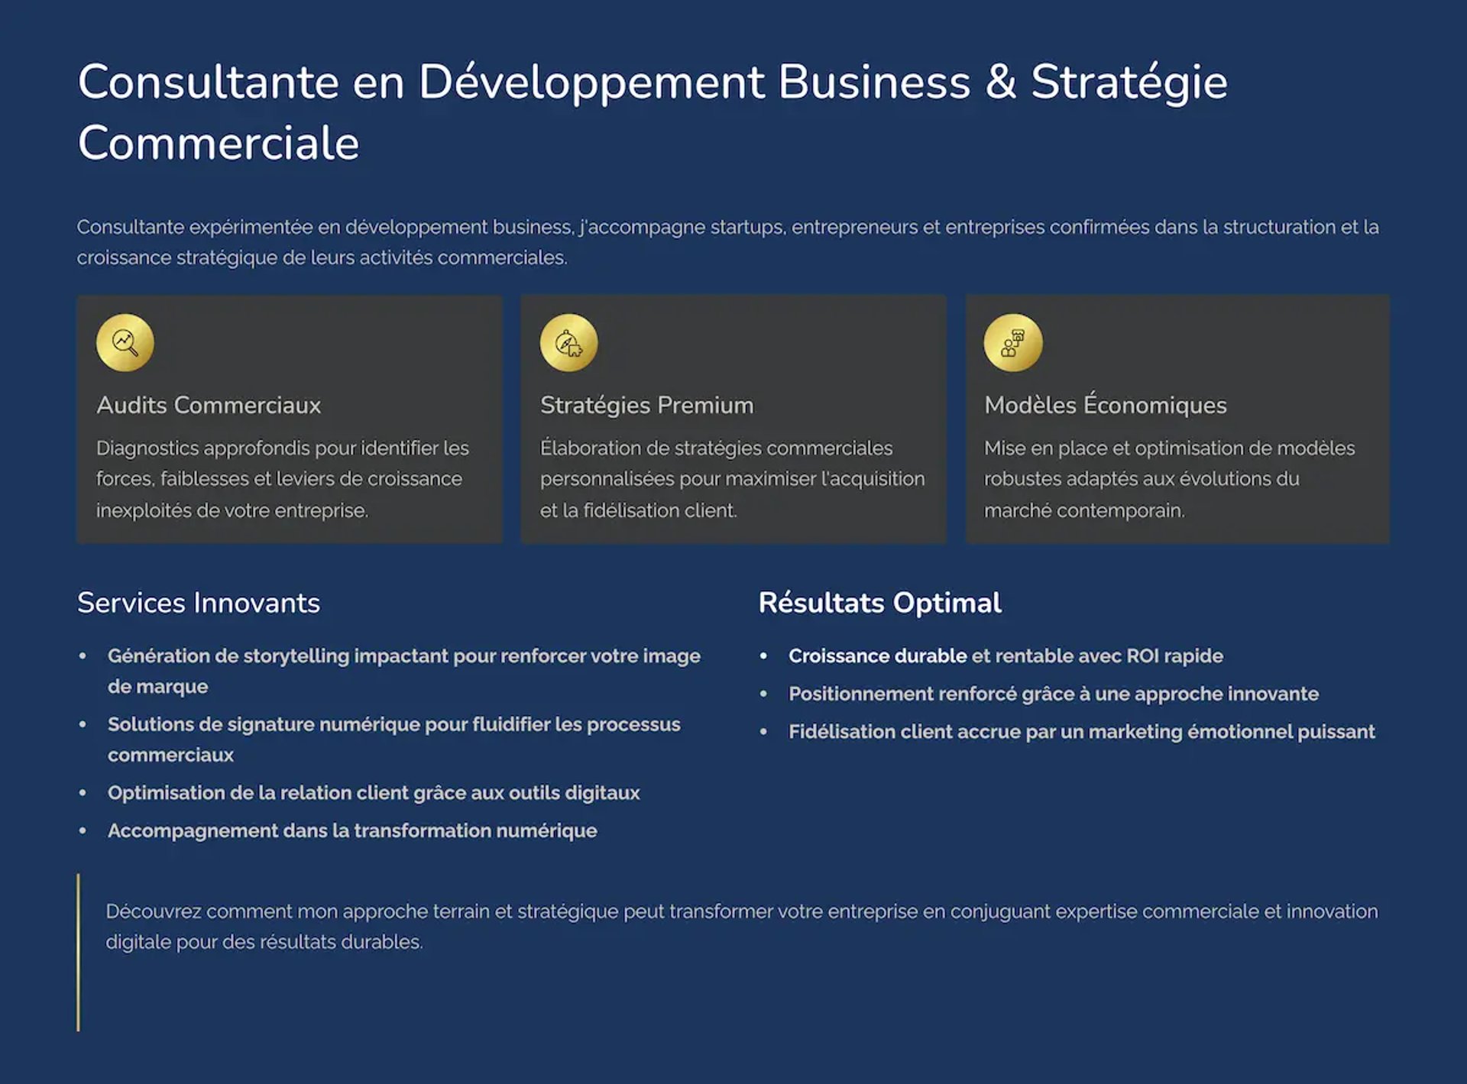Click the gold Modèles Économiques team icon
Screen dimensions: 1467x1084
pos(1012,343)
